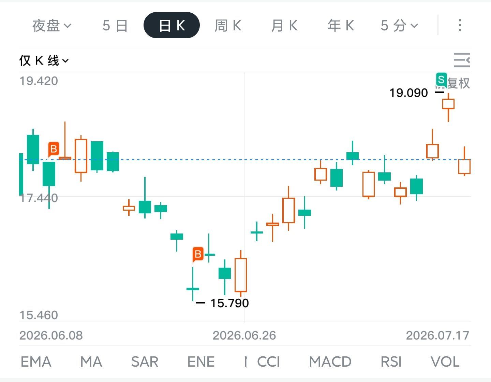The image size is (491, 382).
Task: Enable the RSI indicator
Action: tap(391, 362)
